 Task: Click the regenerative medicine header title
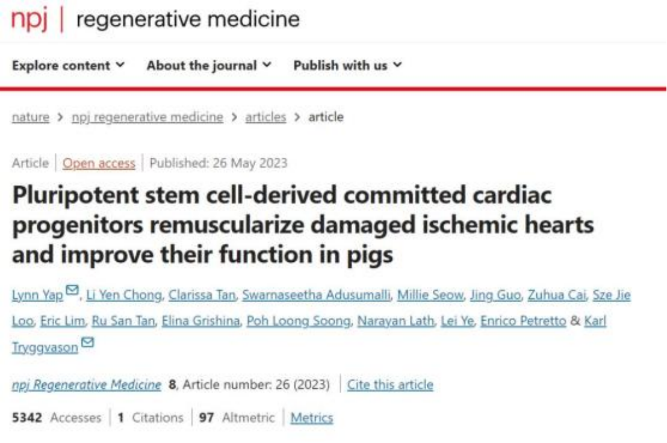click(x=188, y=19)
